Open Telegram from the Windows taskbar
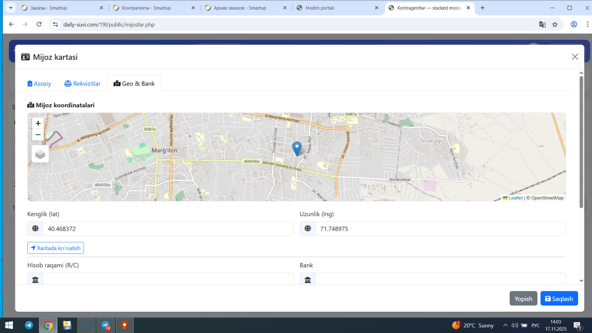This screenshot has width=592, height=333. click(x=29, y=325)
